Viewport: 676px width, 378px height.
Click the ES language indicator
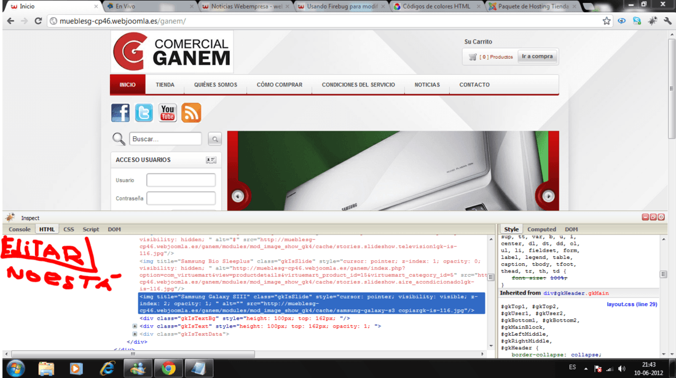[572, 367]
